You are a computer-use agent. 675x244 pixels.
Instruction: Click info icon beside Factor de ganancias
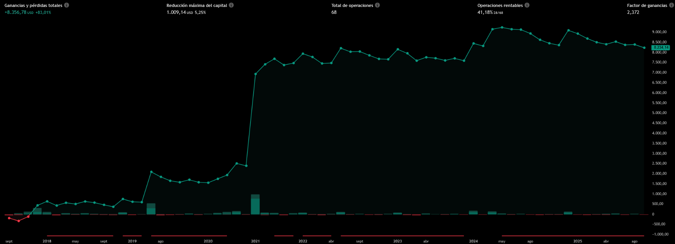(671, 5)
